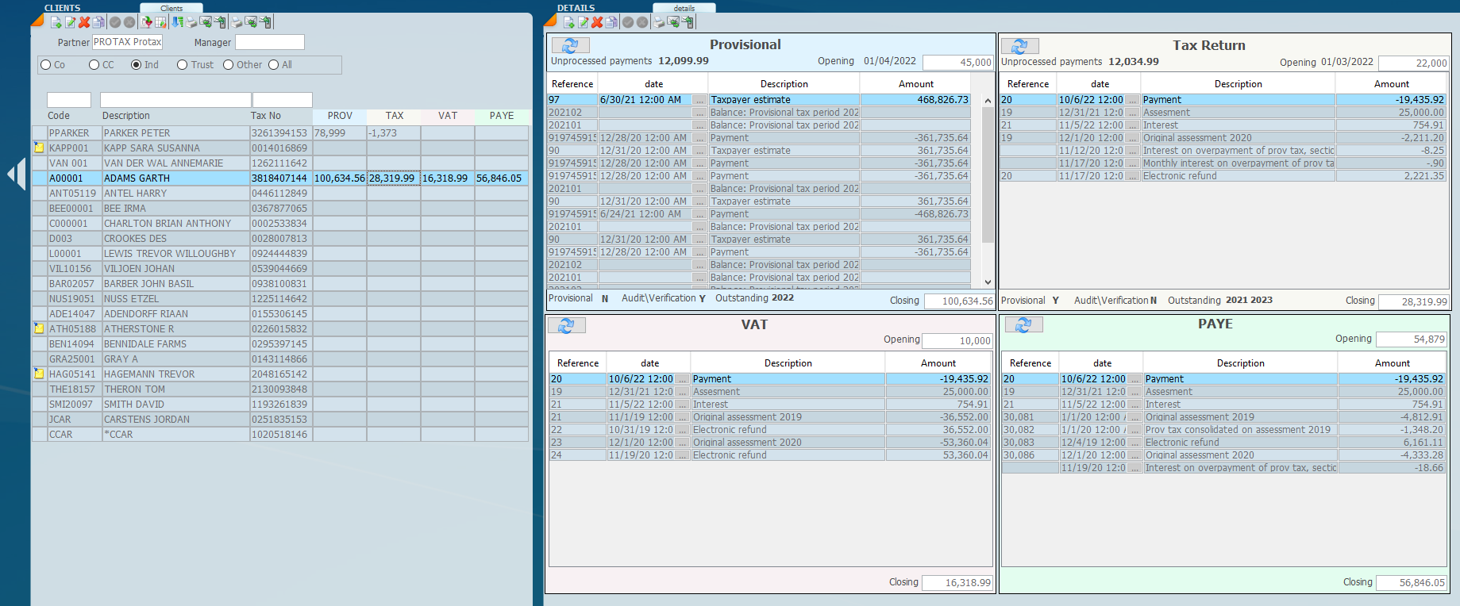Select the Co client type radio button
The height and width of the screenshot is (606, 1460).
(46, 65)
